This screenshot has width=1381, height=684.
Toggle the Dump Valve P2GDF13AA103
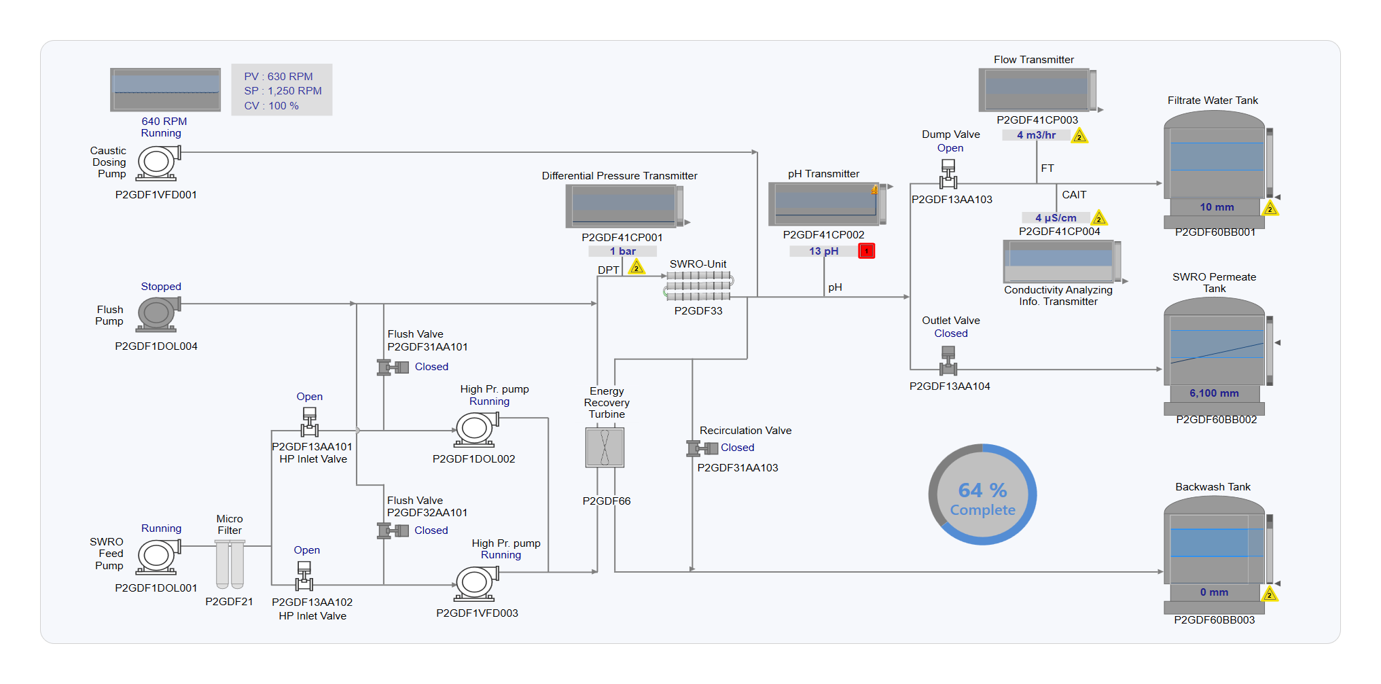pos(948,174)
